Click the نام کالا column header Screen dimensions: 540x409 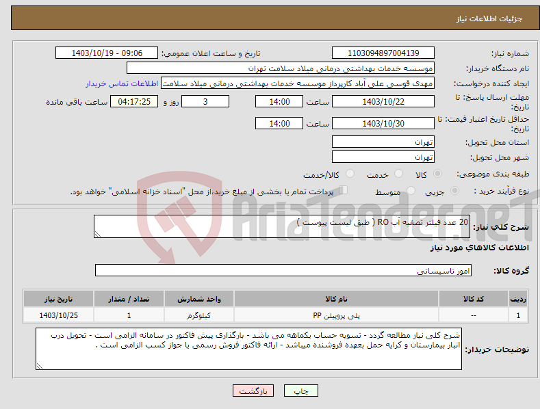click(336, 299)
